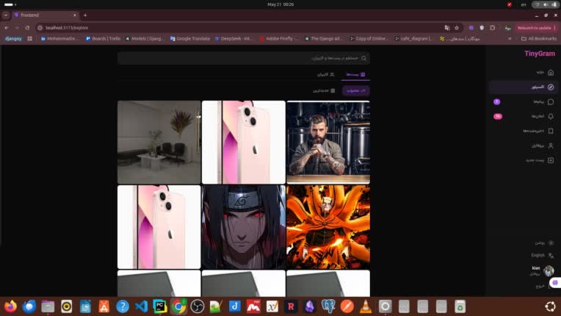Open the apps grid icon in bookmarks bar
Viewport: 561px width, 316px height.
(x=29, y=38)
